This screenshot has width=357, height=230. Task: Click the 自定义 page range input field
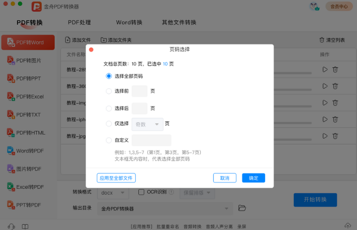pos(151,140)
